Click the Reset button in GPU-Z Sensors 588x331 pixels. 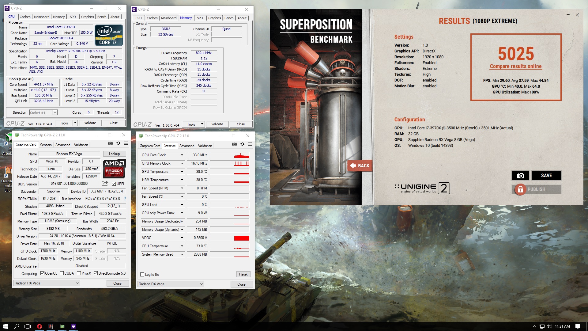(243, 274)
